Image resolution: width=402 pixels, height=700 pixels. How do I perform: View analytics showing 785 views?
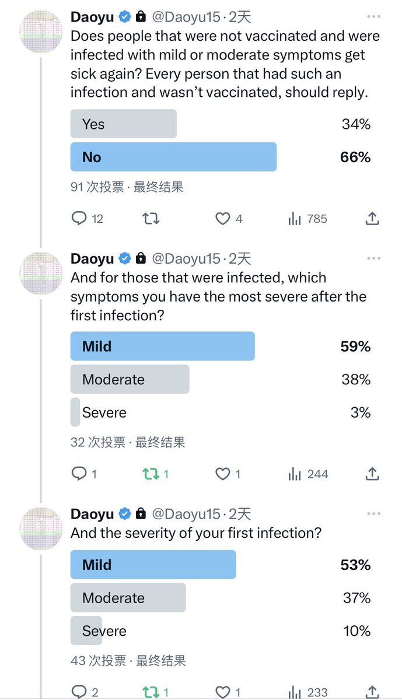[295, 219]
